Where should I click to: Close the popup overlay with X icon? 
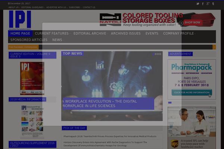tap(181, 23)
